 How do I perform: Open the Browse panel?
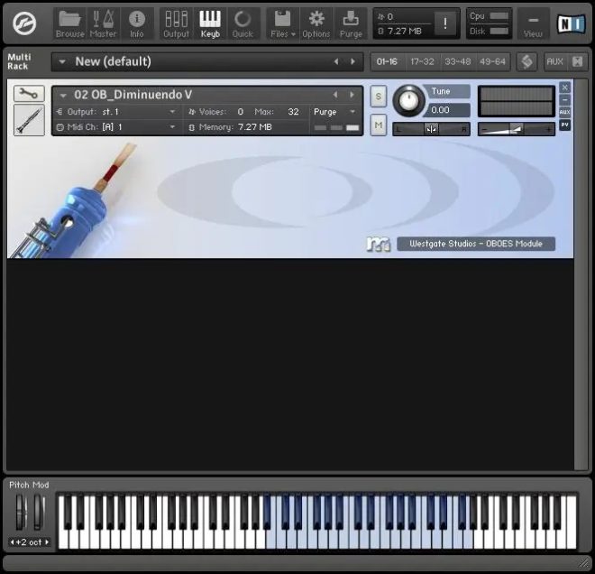pyautogui.click(x=70, y=24)
